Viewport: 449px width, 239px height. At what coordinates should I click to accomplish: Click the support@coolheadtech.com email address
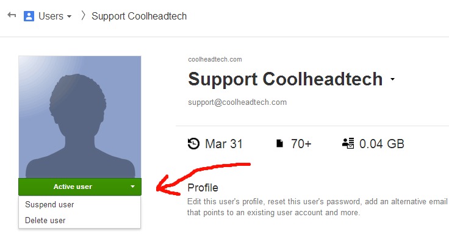pyautogui.click(x=237, y=102)
